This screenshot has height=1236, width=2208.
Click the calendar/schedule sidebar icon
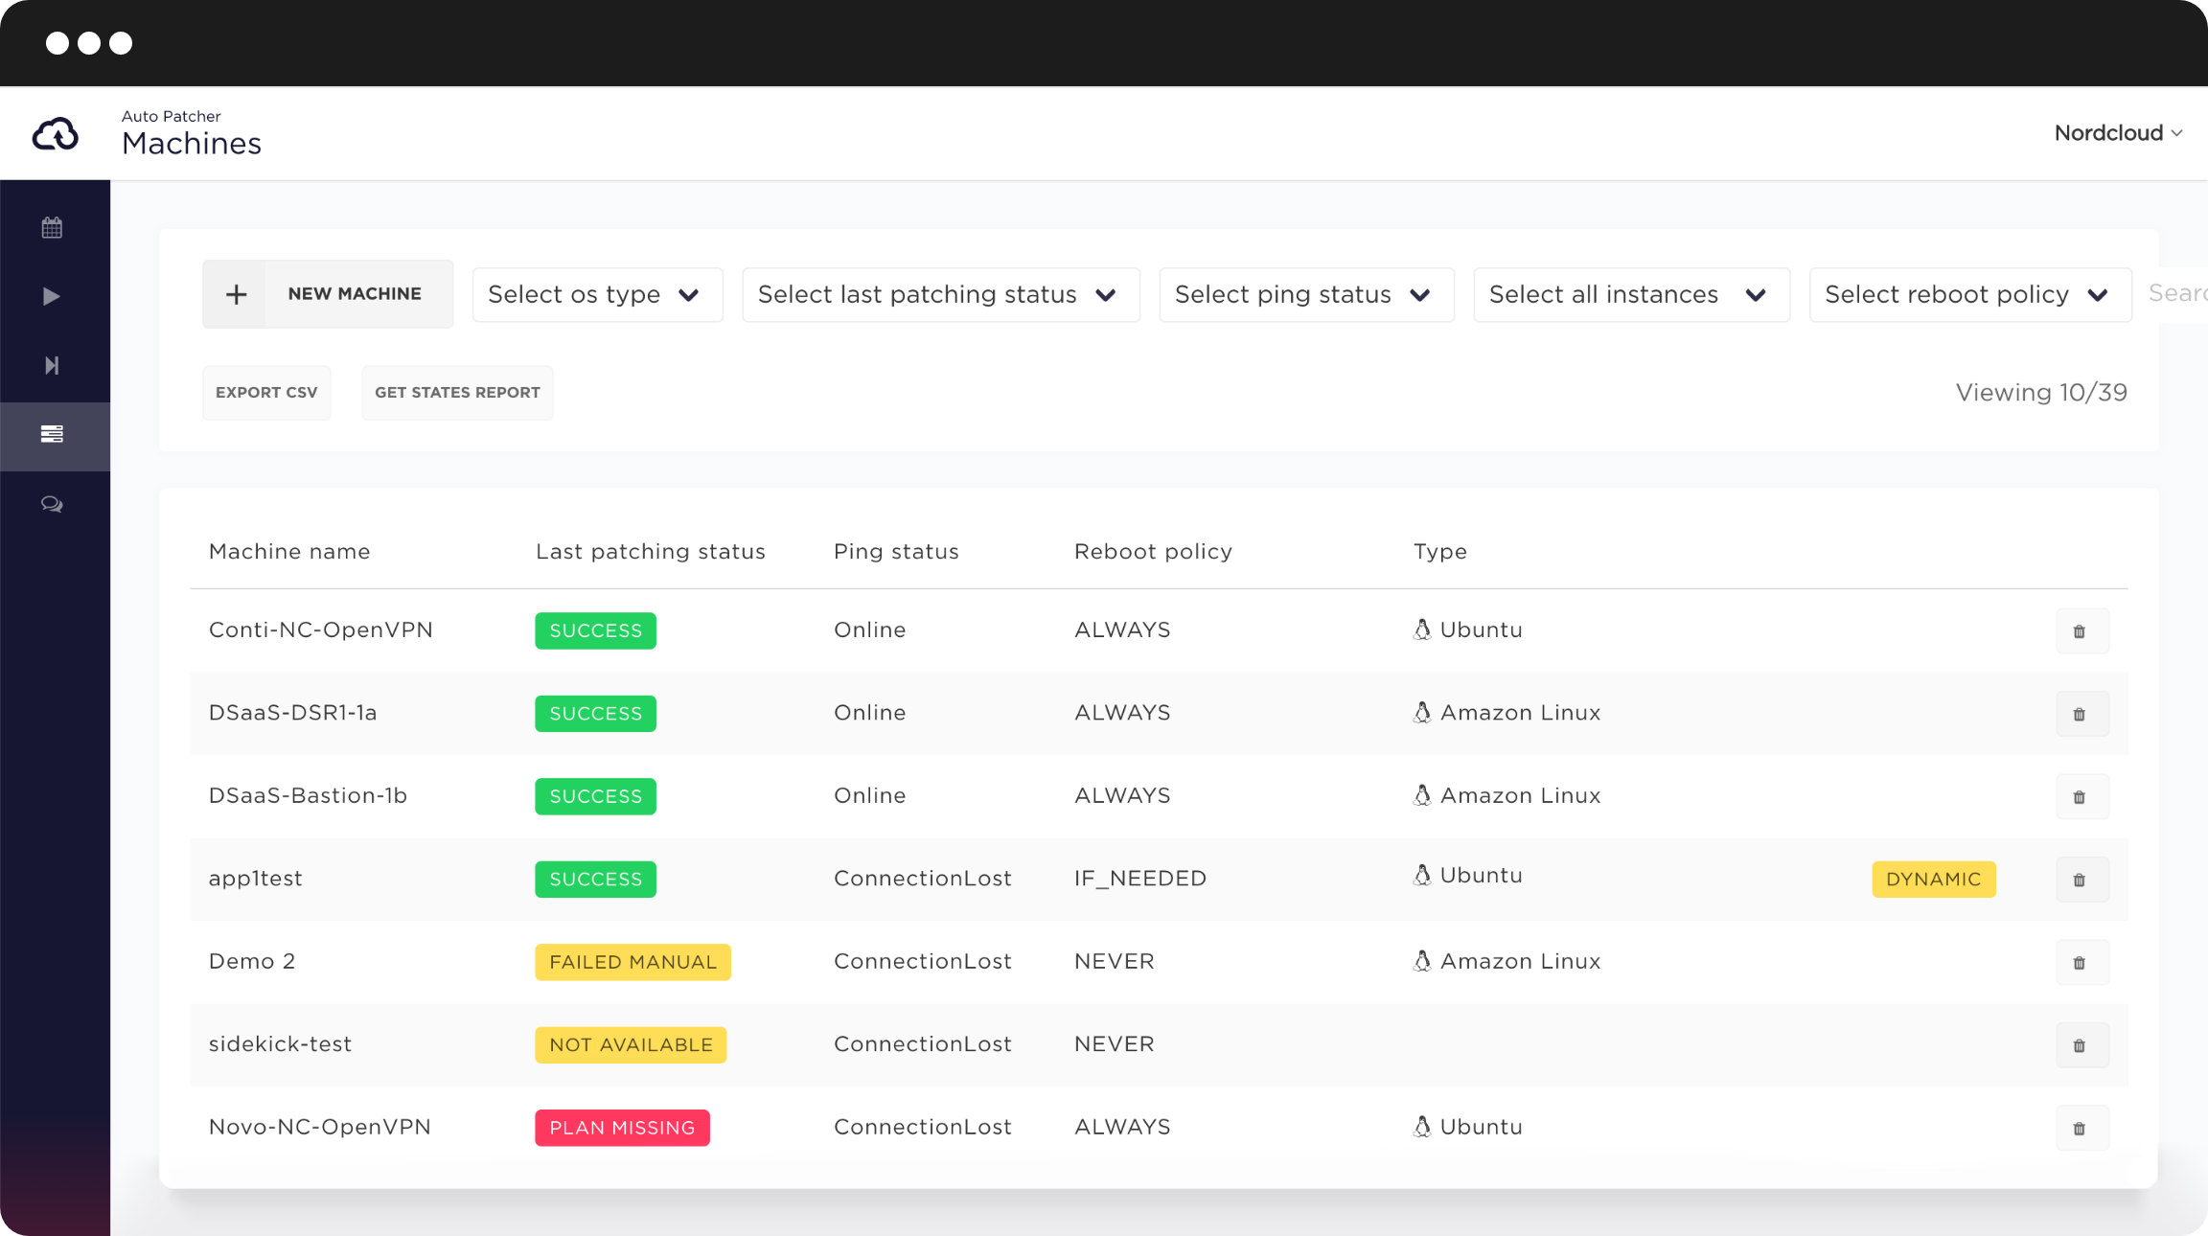tap(55, 227)
